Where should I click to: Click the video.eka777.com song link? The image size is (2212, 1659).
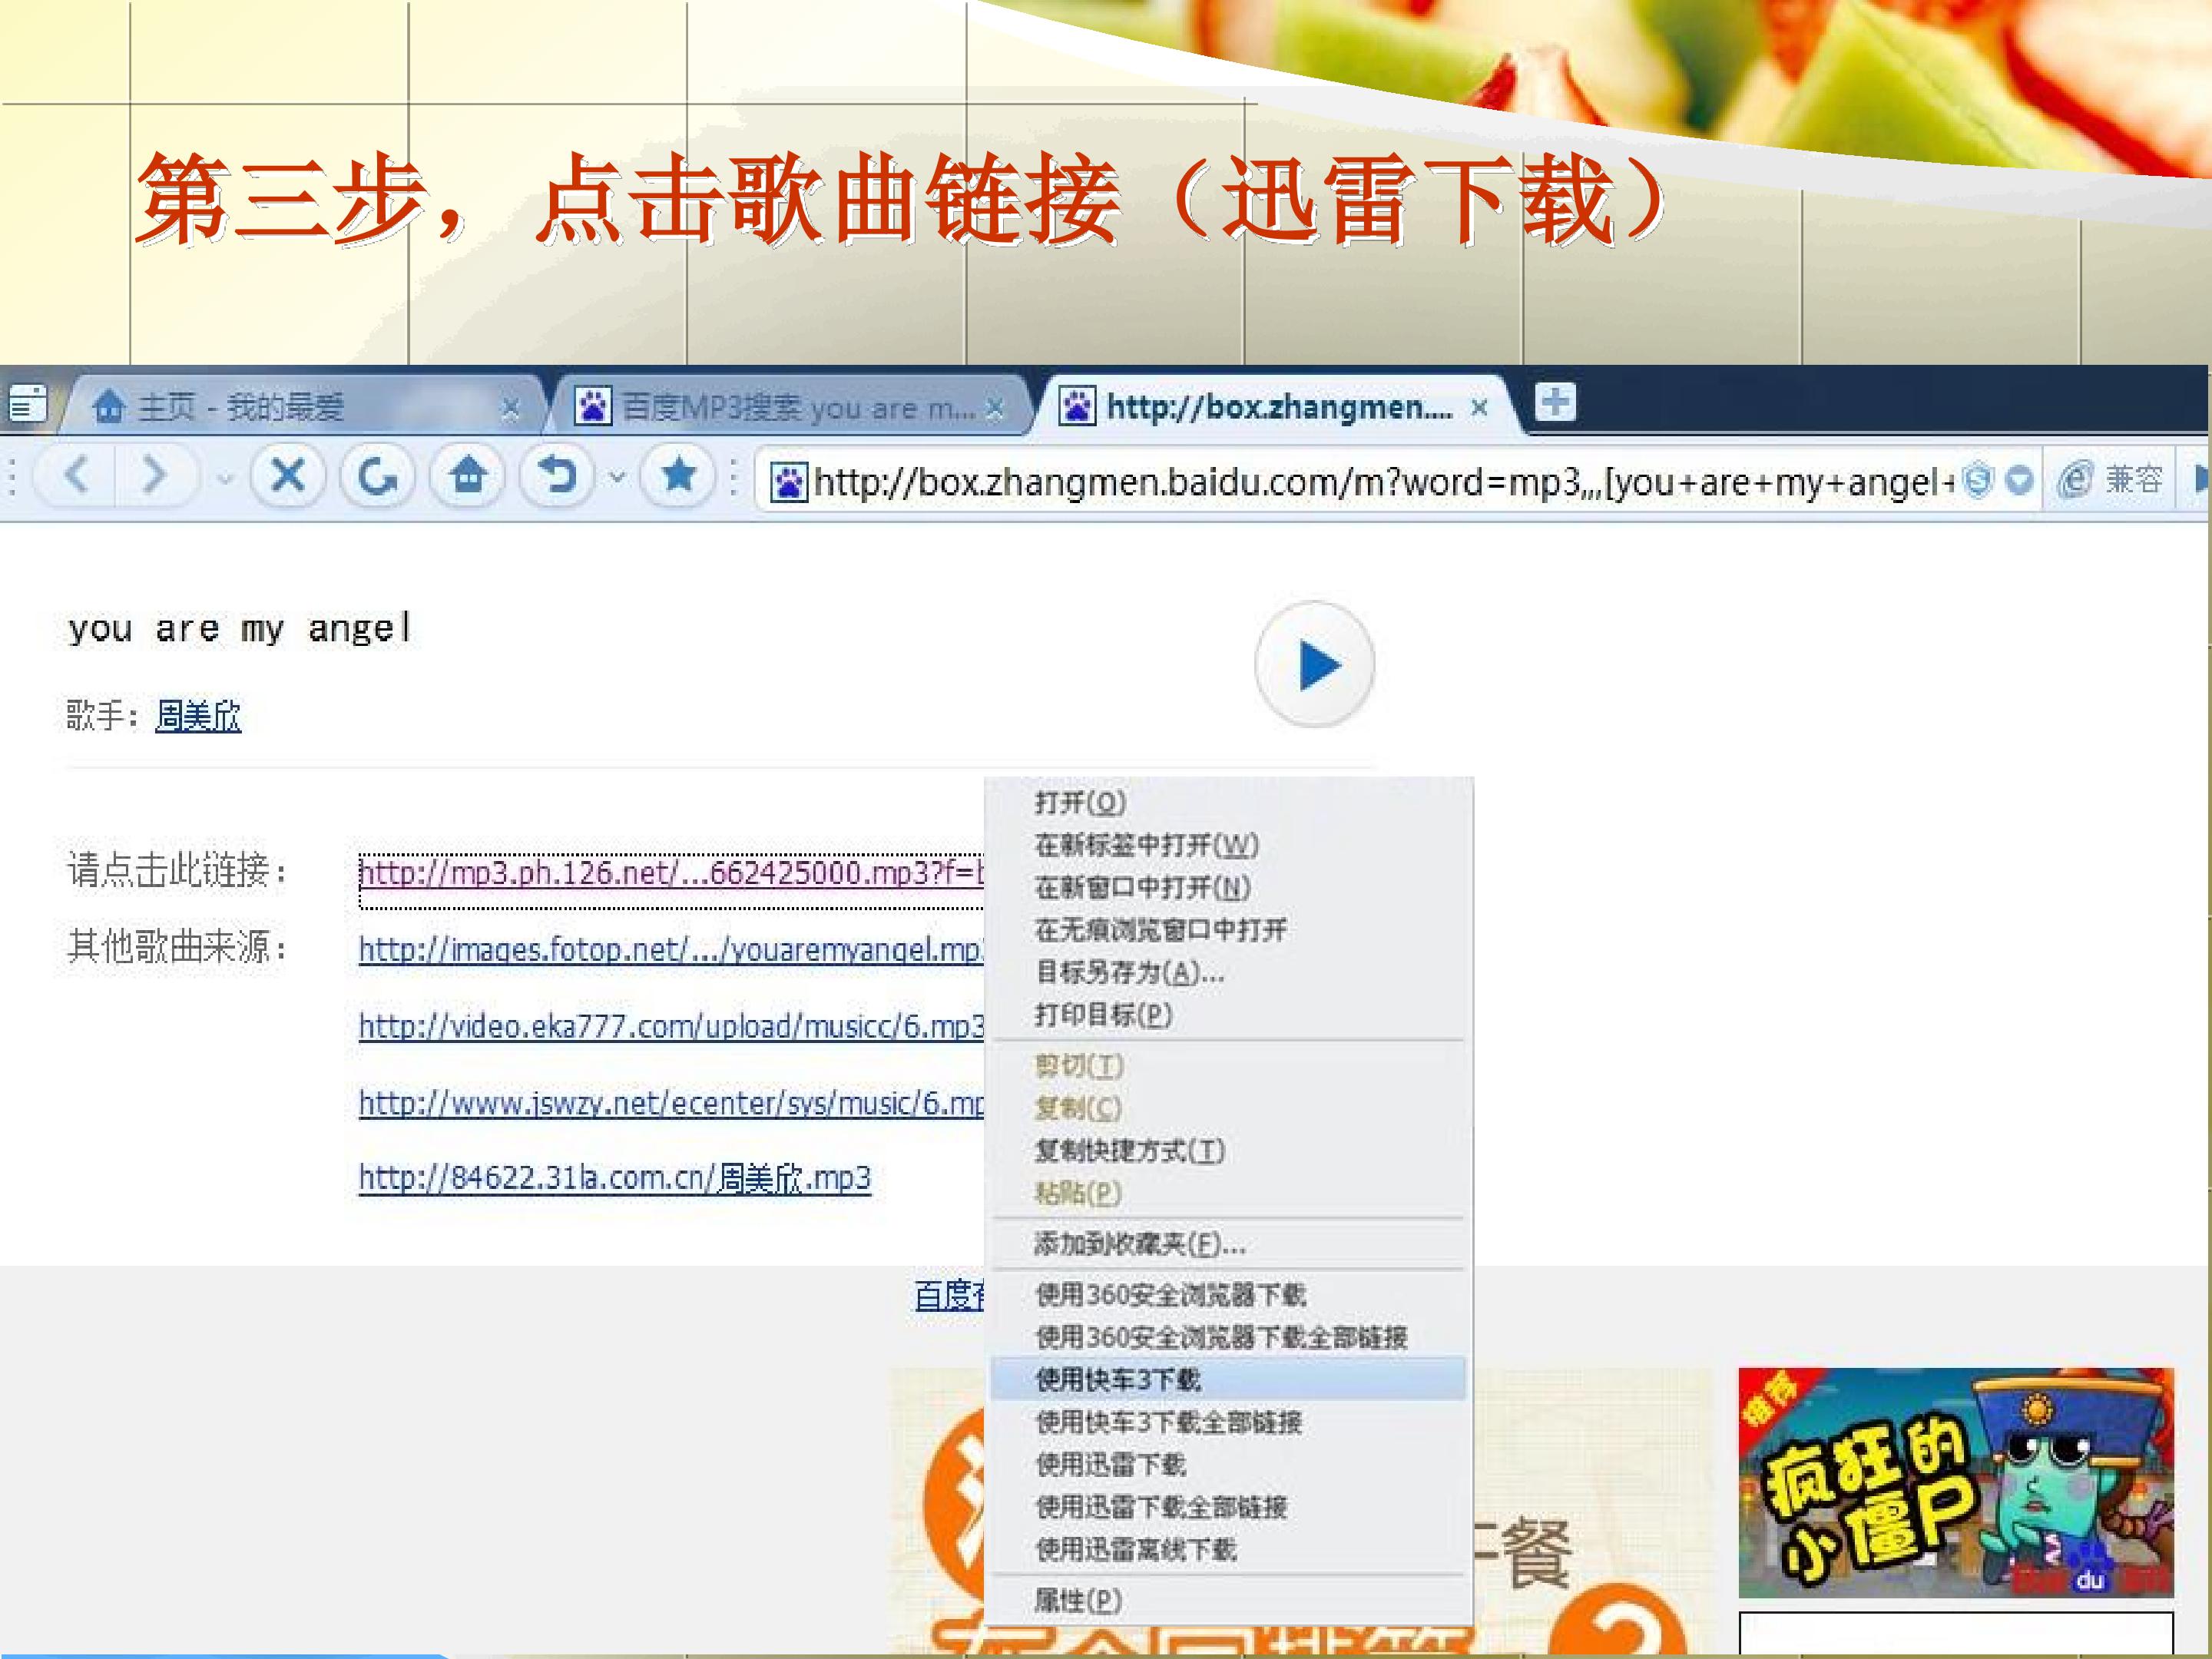click(671, 1025)
